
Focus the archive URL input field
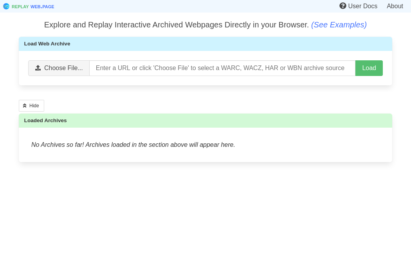[x=222, y=68]
